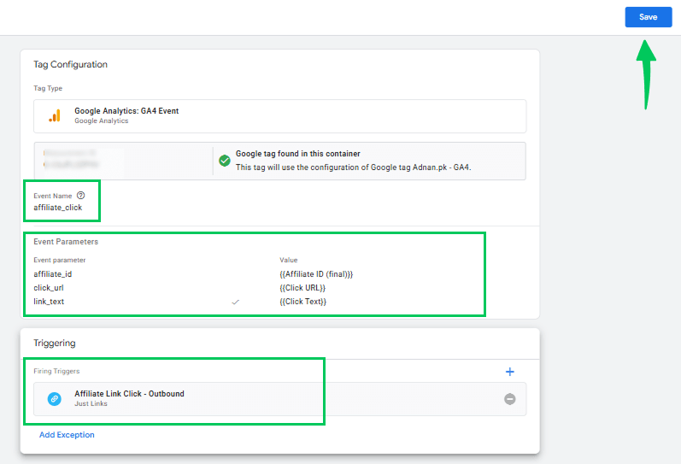Image resolution: width=681 pixels, height=464 pixels.
Task: Click the affiliate_click event name value
Action: coord(58,208)
